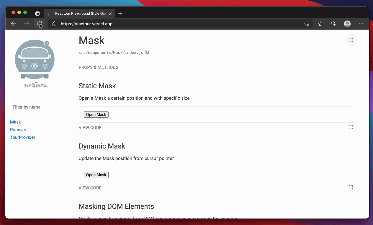373x225 pixels.
Task: Click the Reactour van logo
Action: 35,64
